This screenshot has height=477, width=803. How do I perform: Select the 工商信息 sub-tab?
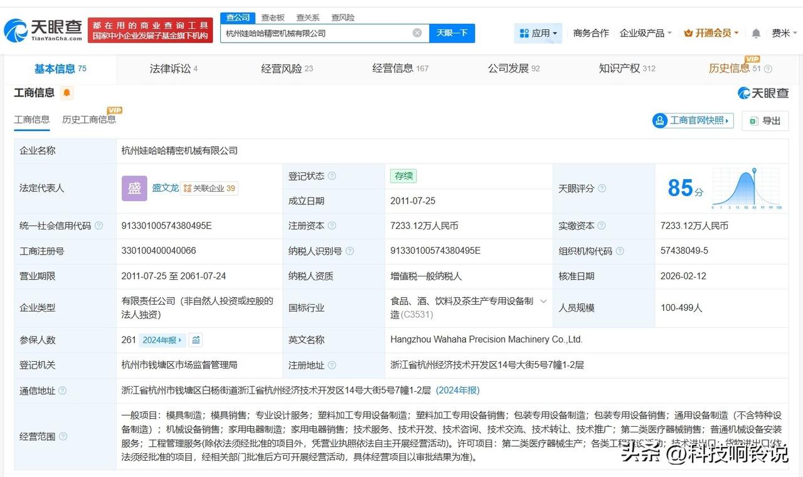pyautogui.click(x=32, y=120)
